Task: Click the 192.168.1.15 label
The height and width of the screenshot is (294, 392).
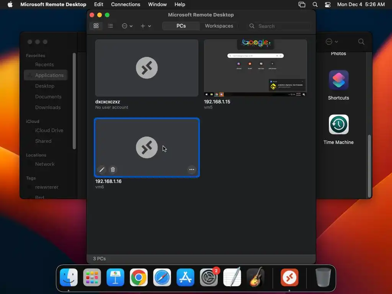Action: pyautogui.click(x=217, y=102)
